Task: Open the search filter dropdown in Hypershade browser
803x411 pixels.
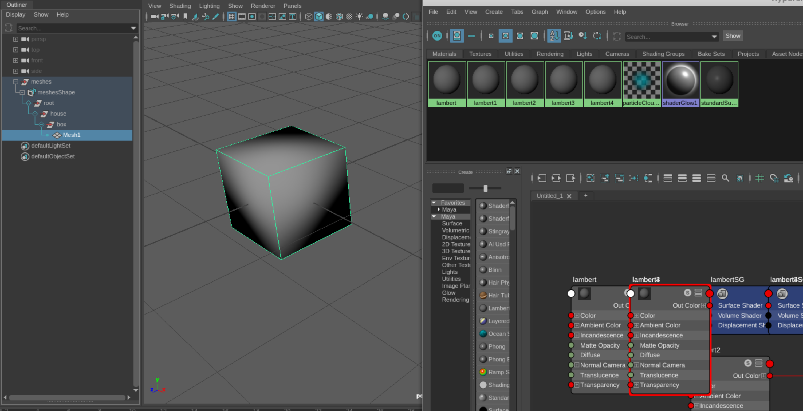Action: click(x=714, y=37)
